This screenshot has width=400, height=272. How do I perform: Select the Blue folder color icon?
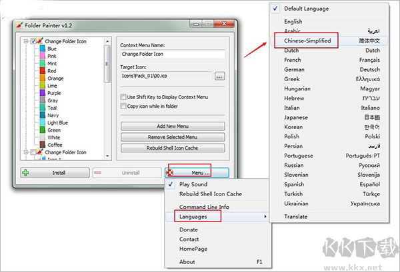click(43, 49)
